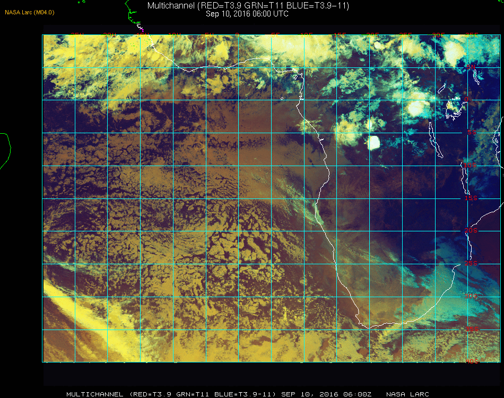Click the NASA Larc (M04.0) label

pyautogui.click(x=30, y=13)
